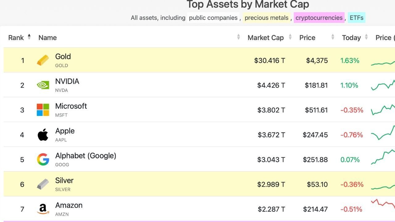This screenshot has width=395, height=222.
Task: Open the Alphabet (Google) asset link
Action: coord(85,156)
